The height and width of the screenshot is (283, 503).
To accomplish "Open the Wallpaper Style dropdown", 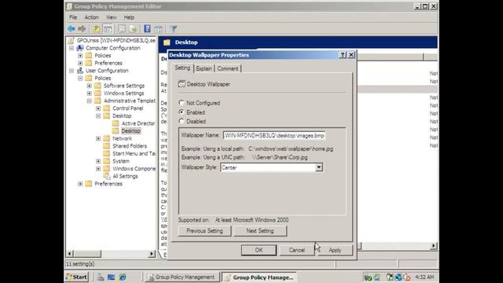I will pyautogui.click(x=318, y=167).
